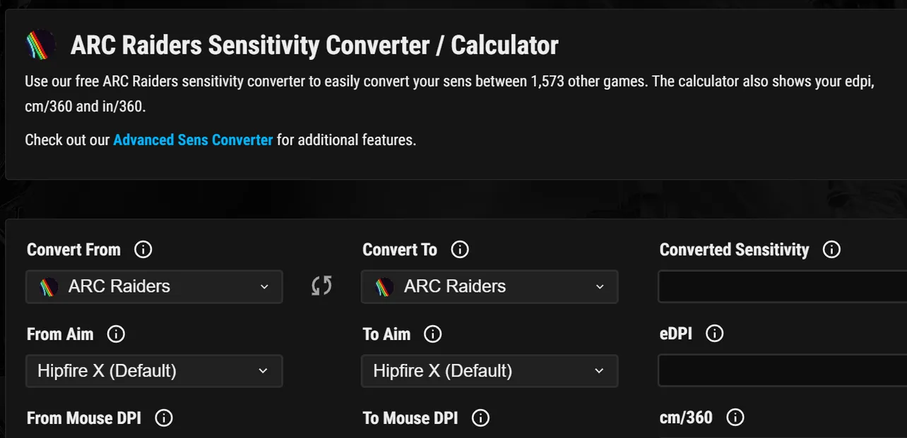Click the From Aim info icon
This screenshot has width=907, height=438.
pos(116,334)
